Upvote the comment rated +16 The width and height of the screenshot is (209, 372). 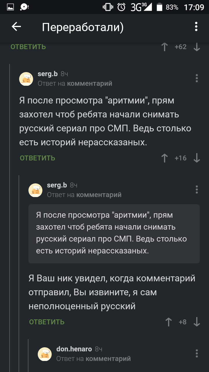(165, 158)
